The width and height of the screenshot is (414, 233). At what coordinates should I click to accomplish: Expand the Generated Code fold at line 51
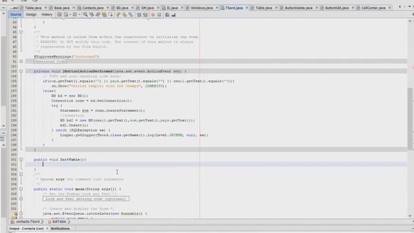pos(21,61)
